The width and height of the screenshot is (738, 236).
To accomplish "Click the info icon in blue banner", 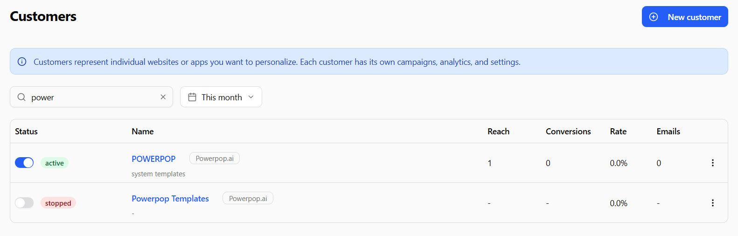I will coord(22,62).
